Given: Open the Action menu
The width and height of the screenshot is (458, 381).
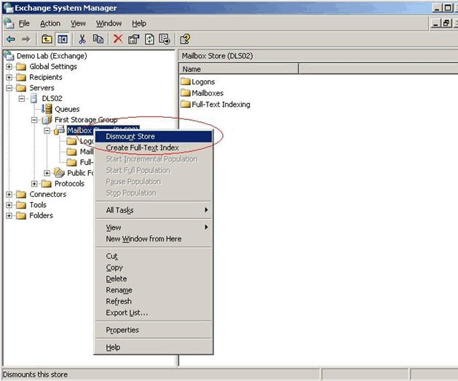Looking at the screenshot, I should tap(50, 23).
